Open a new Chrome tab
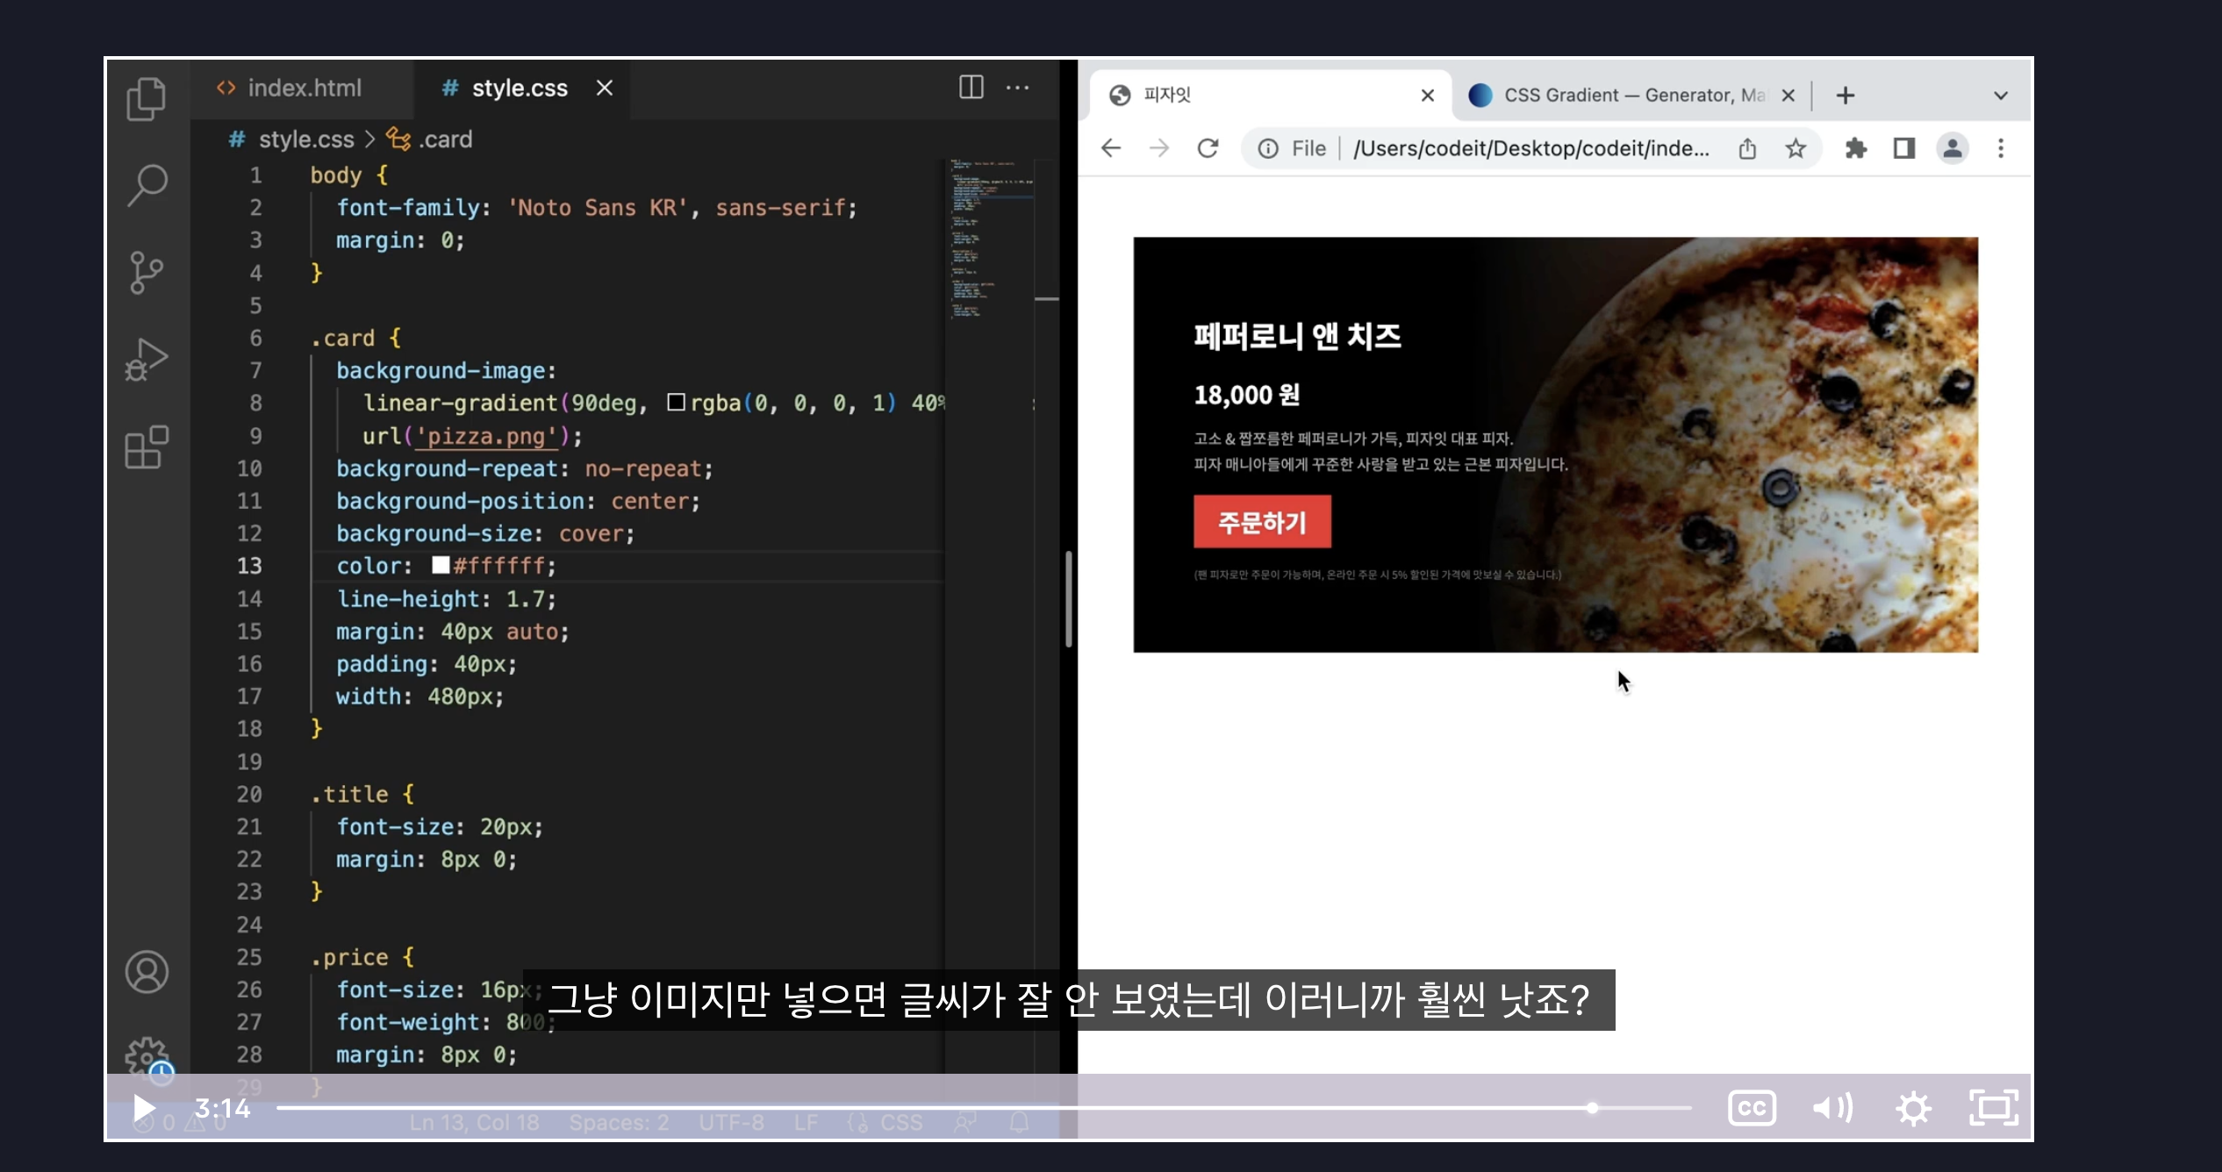This screenshot has height=1172, width=2222. pos(1846,96)
